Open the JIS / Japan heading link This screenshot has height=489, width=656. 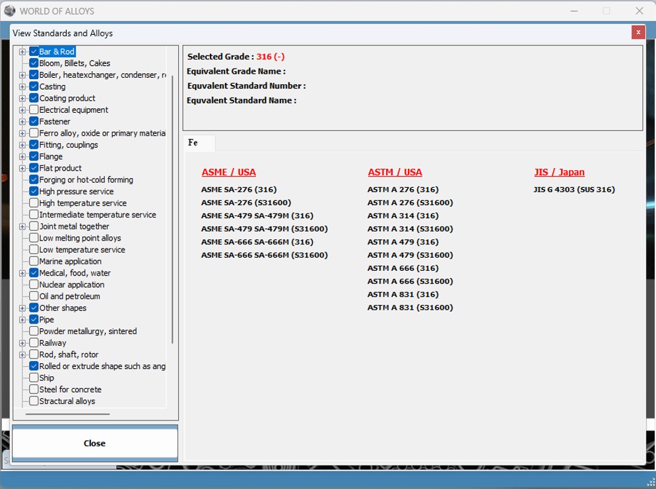pos(559,172)
